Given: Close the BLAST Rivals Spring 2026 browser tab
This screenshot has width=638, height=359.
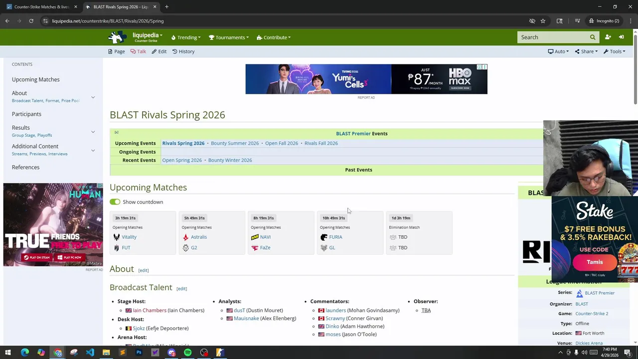Looking at the screenshot, I should (155, 7).
